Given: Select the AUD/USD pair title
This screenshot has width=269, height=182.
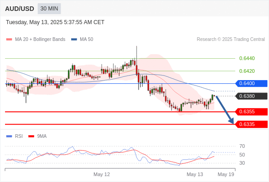Looking at the screenshot, I should pyautogui.click(x=20, y=9).
